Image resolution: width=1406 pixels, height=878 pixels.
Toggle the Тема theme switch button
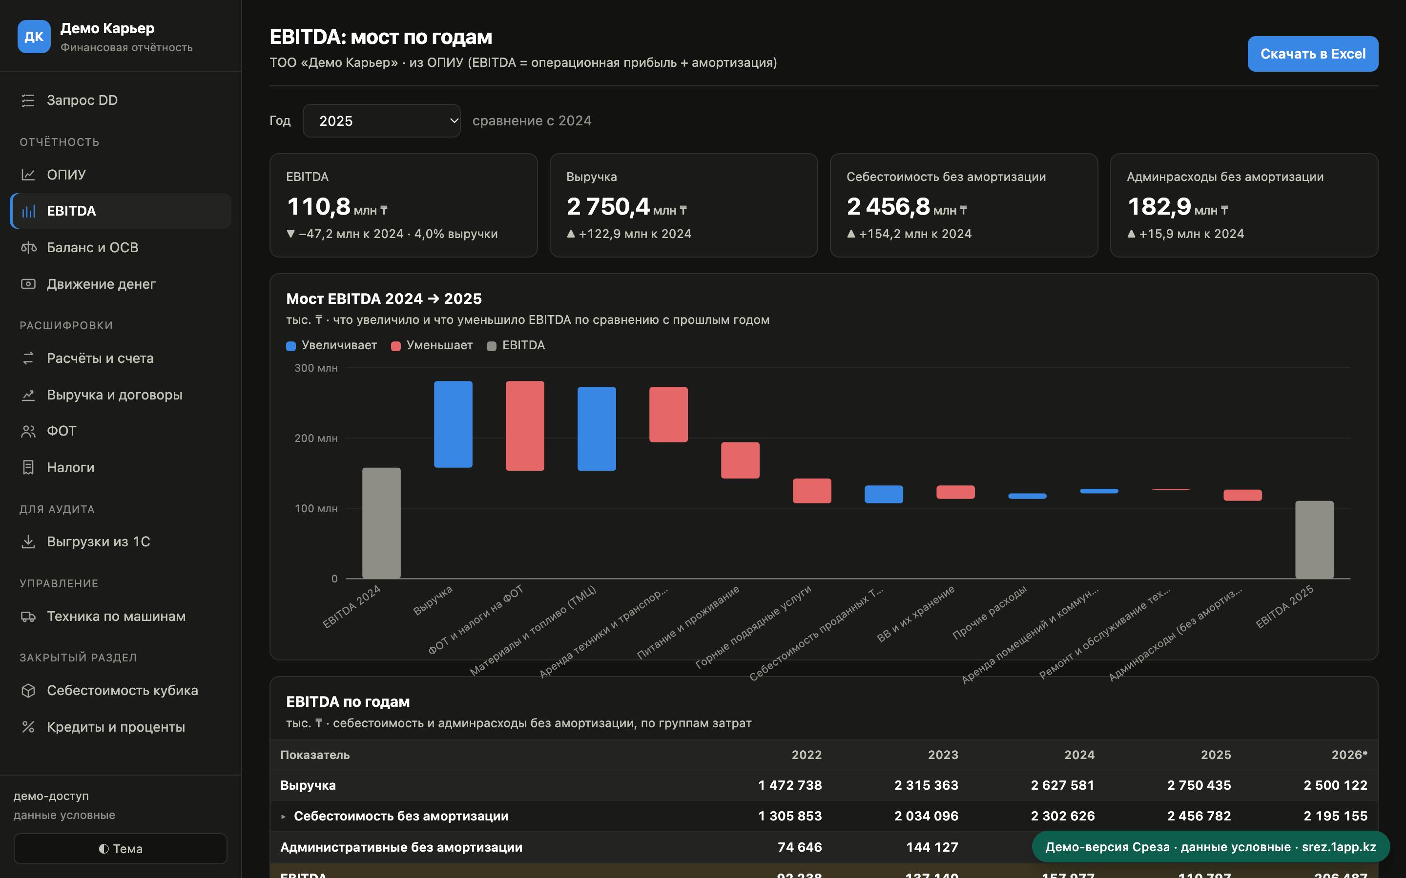(120, 848)
